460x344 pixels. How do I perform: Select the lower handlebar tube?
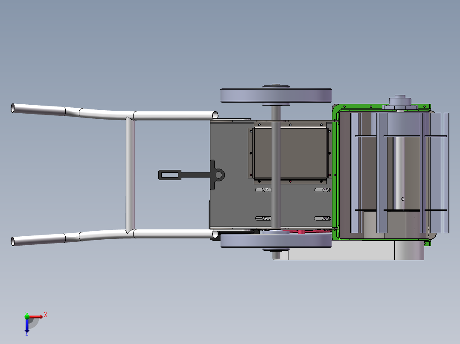point(114,237)
